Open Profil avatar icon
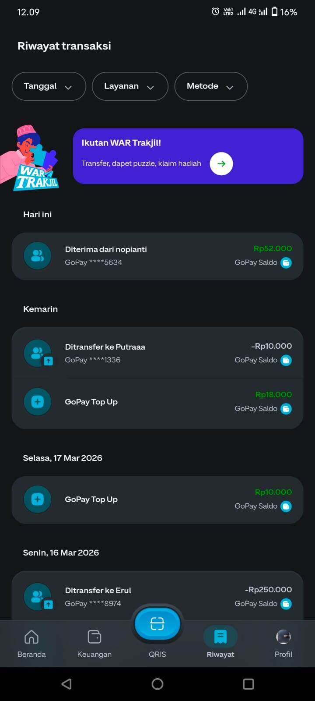315x701 pixels. click(283, 637)
